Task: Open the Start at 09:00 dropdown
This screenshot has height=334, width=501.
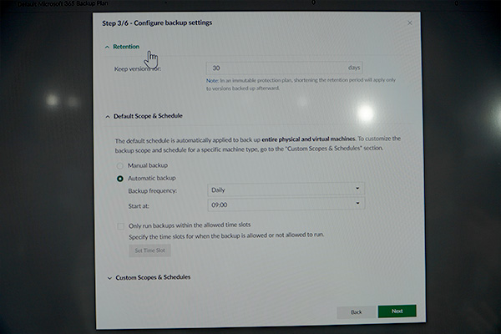Action: 286,205
